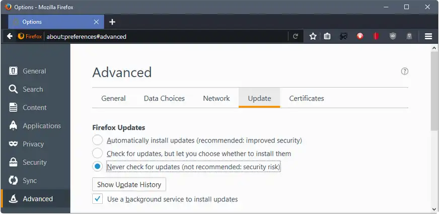Image resolution: width=440 pixels, height=215 pixels.
Task: Bookmark this page with the star icon
Action: pos(313,36)
